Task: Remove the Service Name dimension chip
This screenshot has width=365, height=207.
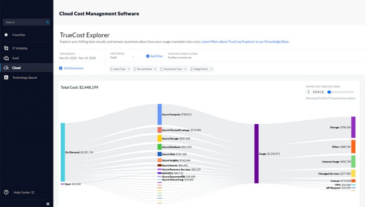Action: click(x=155, y=69)
